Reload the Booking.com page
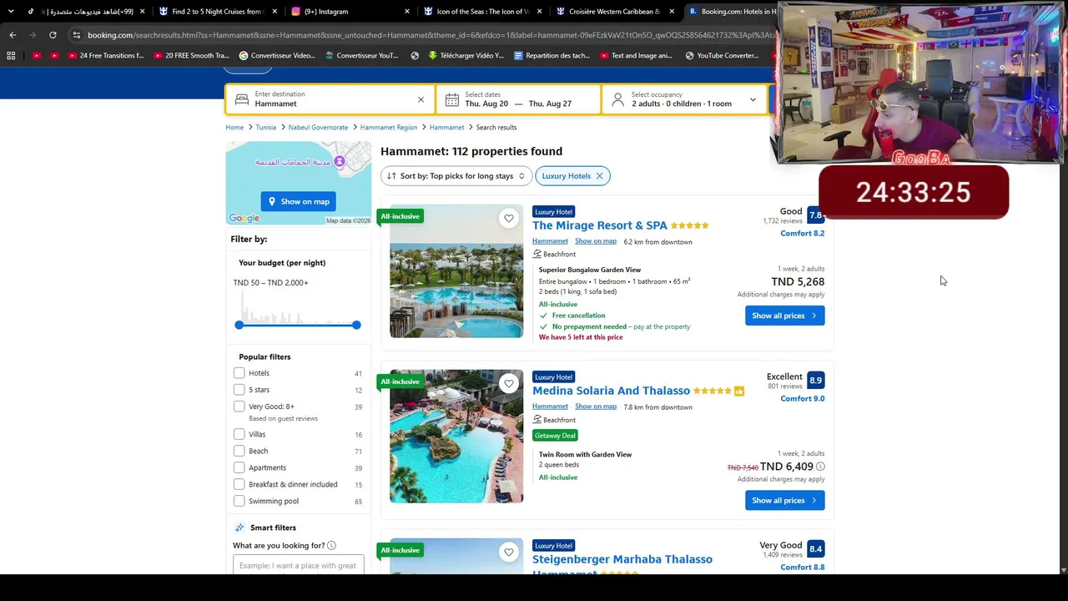The height and width of the screenshot is (601, 1068). (53, 35)
